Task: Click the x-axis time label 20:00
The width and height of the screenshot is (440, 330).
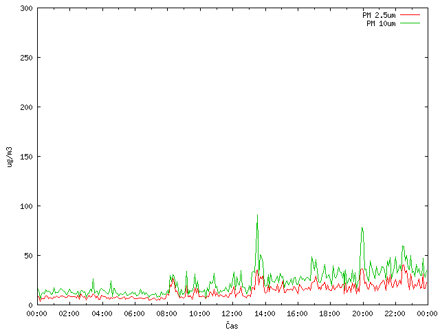Action: click(362, 313)
